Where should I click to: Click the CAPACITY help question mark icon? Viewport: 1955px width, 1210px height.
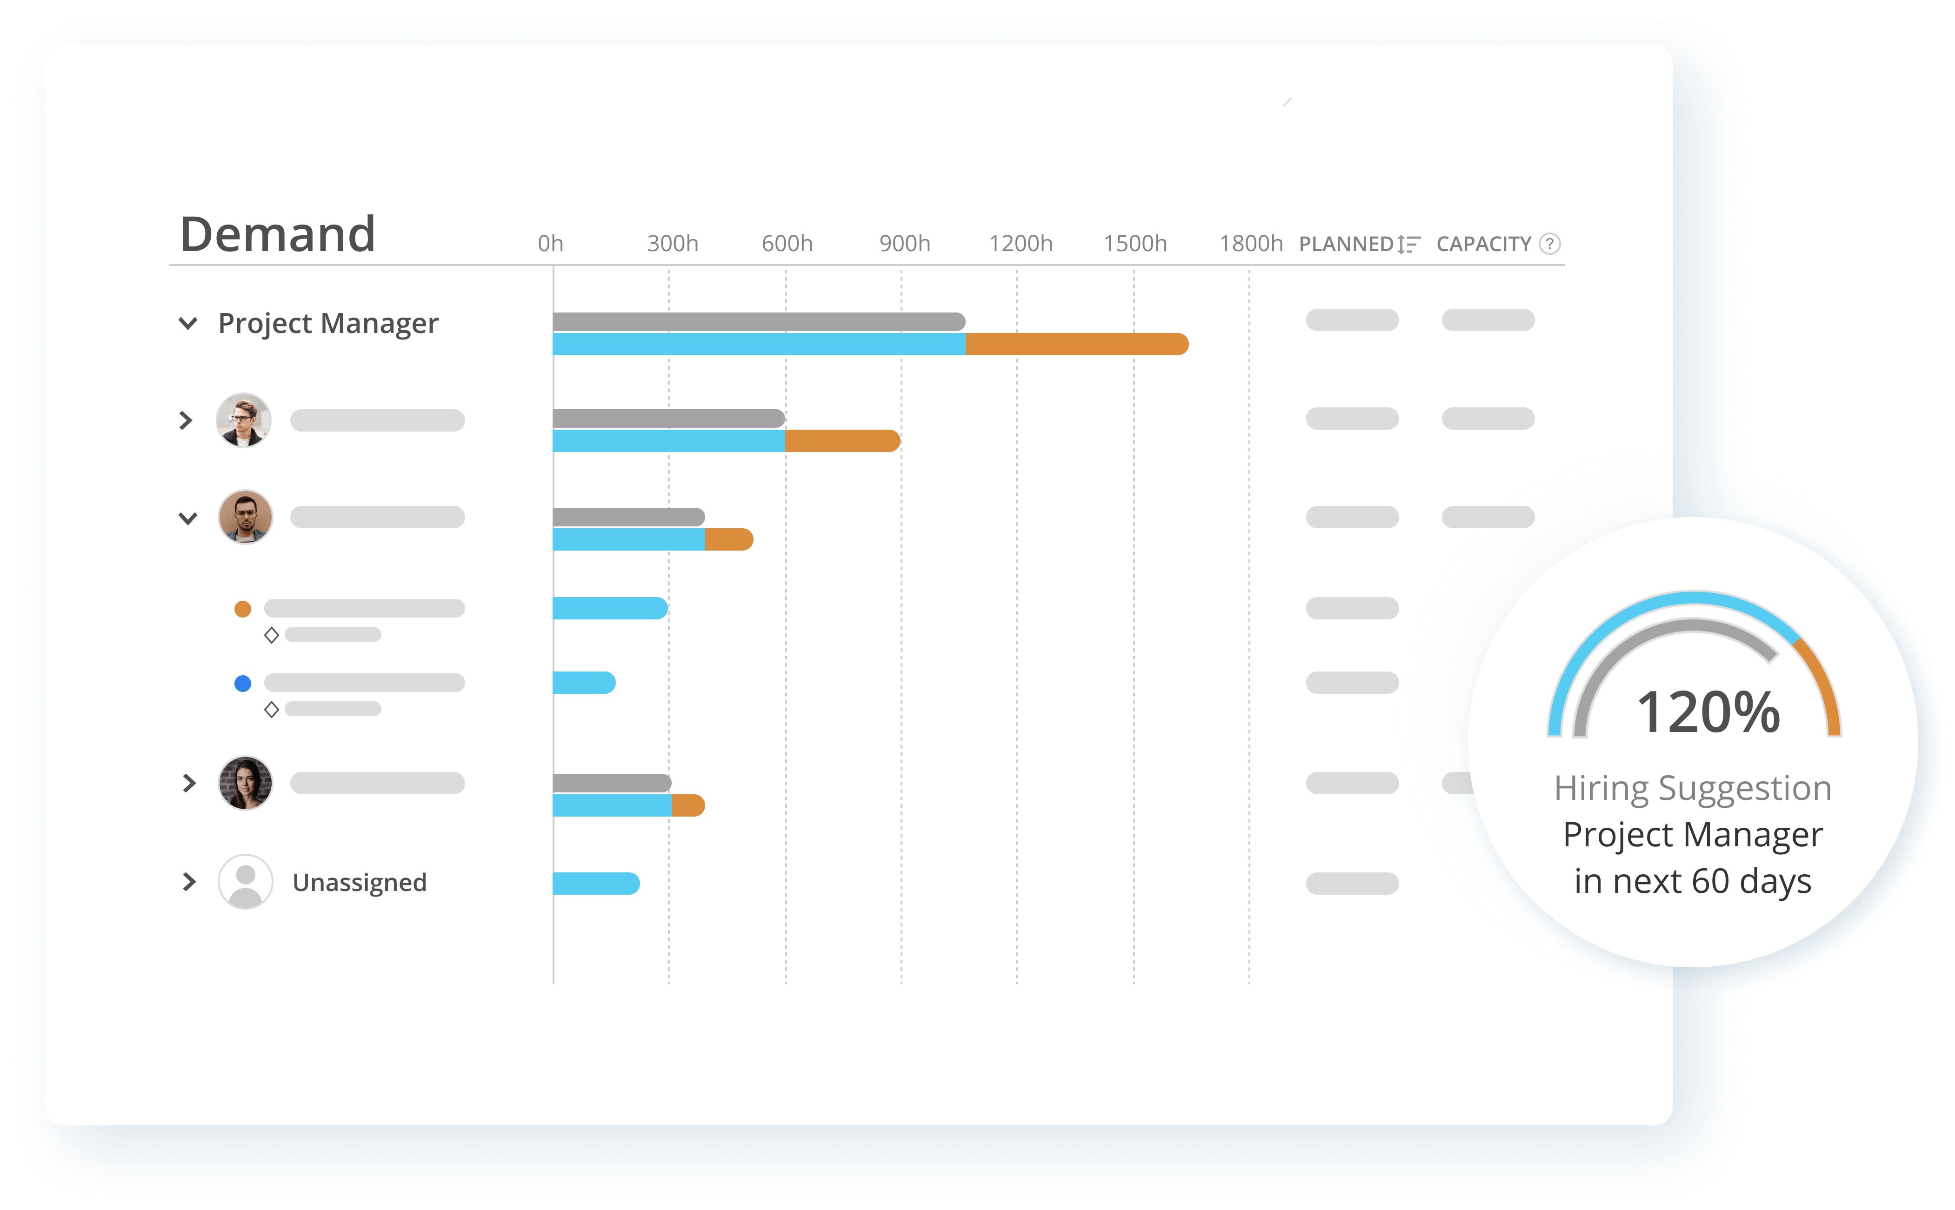point(1549,243)
